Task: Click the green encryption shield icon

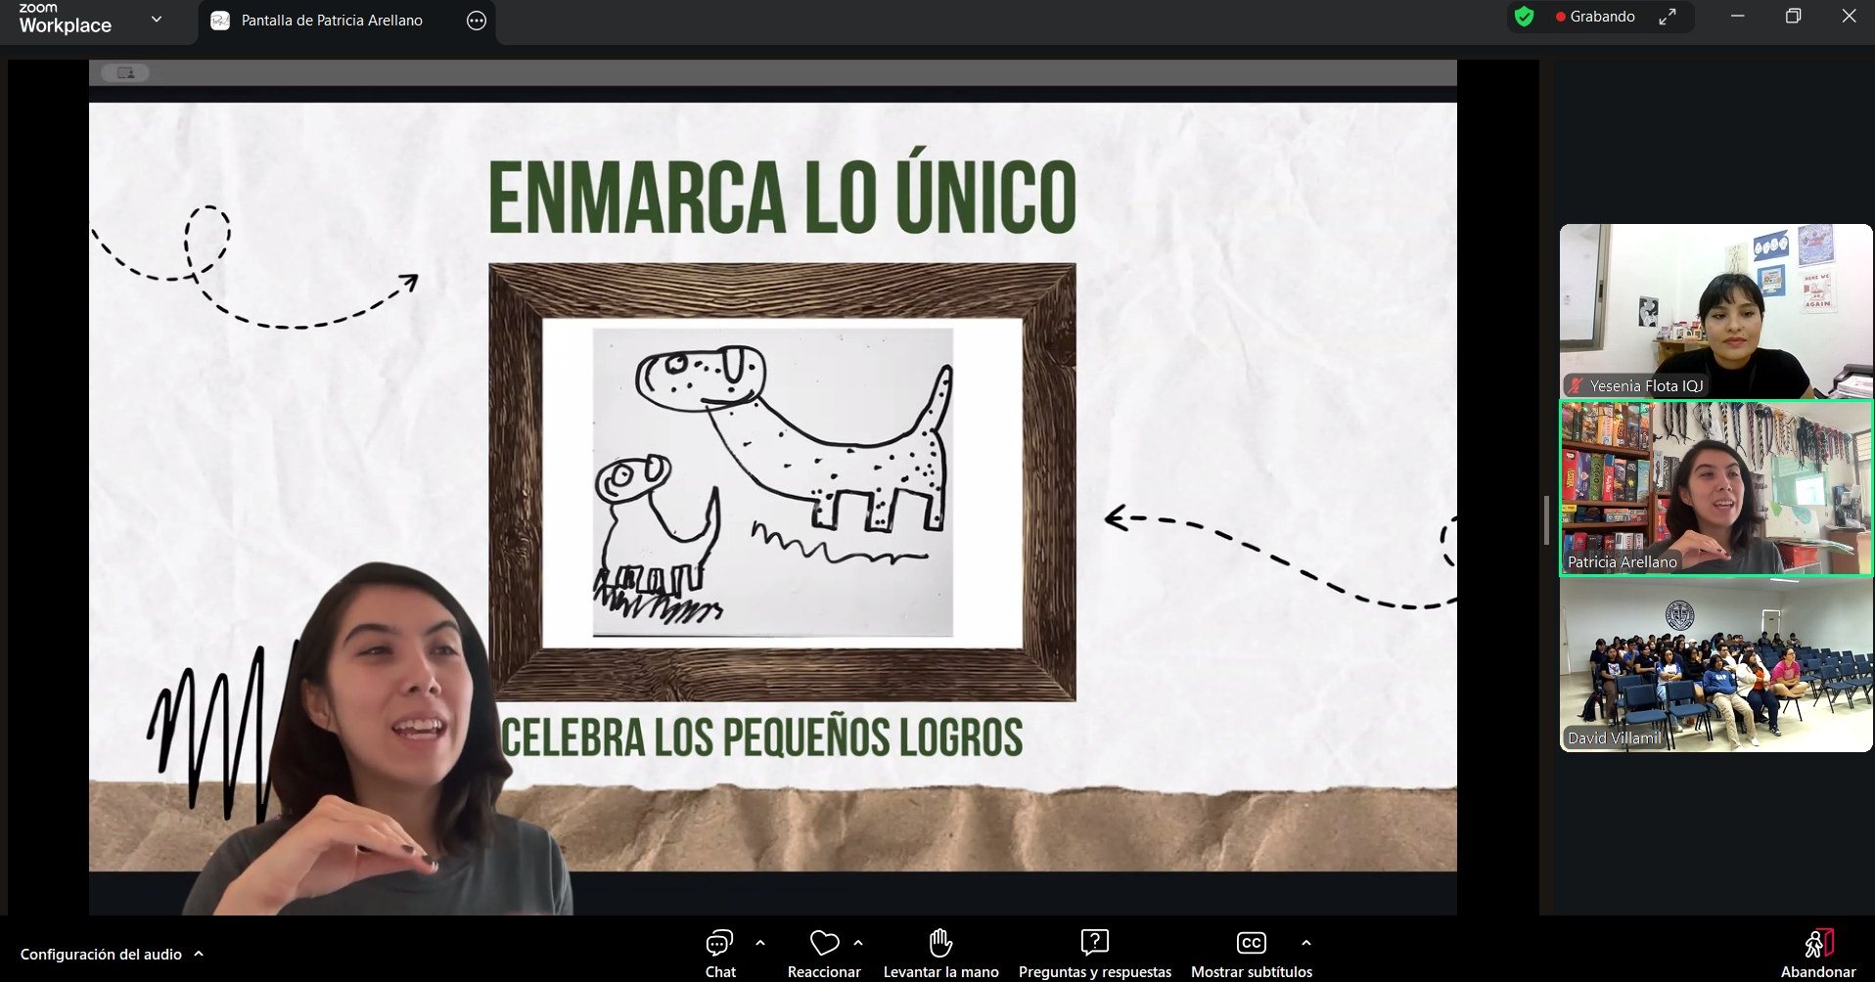Action: click(1524, 17)
